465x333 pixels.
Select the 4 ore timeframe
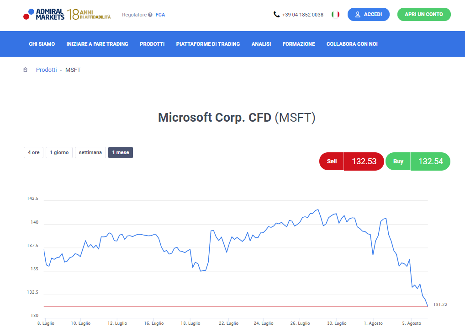(33, 153)
